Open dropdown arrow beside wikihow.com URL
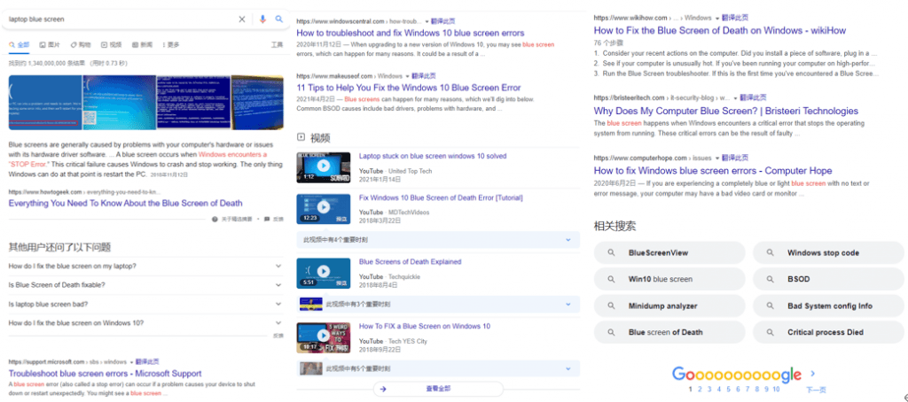This screenshot has height=402, width=908. 719,19
